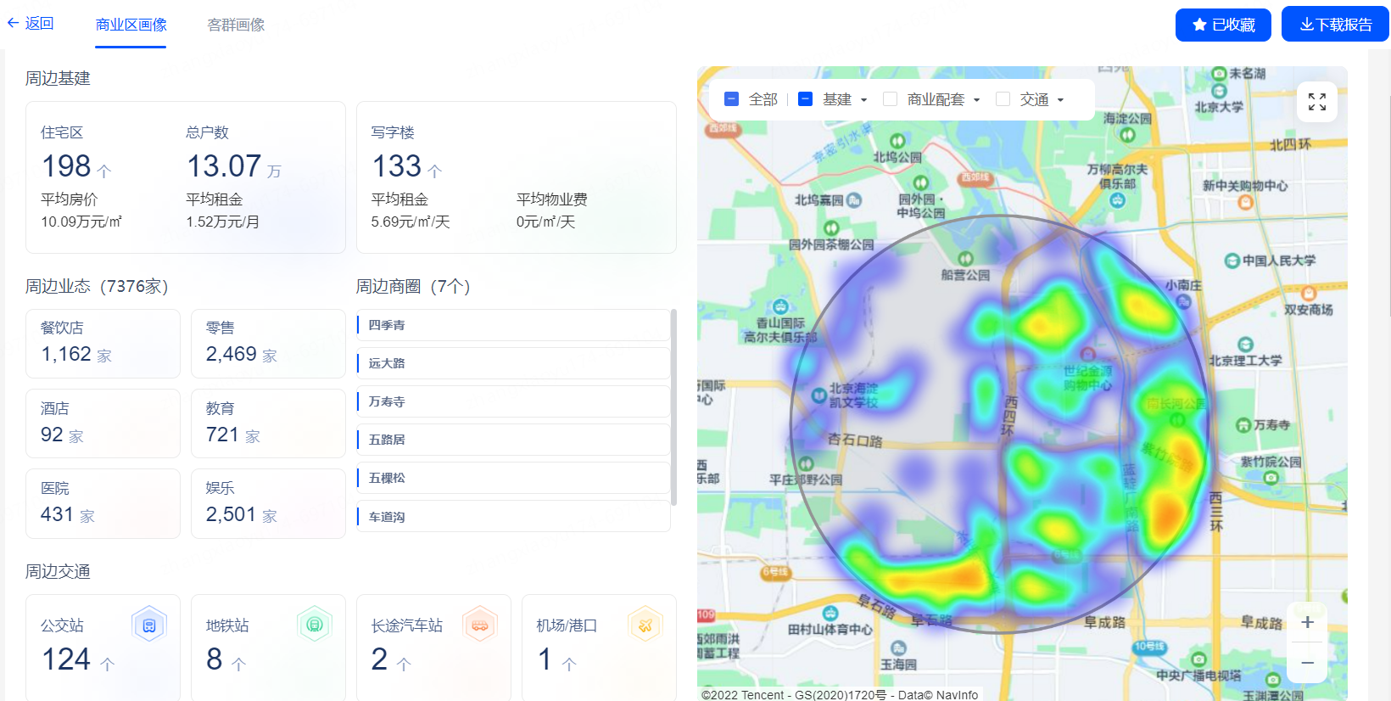Click the 已收藏 favorite button
The width and height of the screenshot is (1391, 701).
(x=1222, y=25)
